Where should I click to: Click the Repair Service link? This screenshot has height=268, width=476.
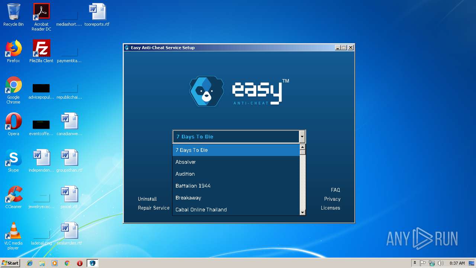154,208
